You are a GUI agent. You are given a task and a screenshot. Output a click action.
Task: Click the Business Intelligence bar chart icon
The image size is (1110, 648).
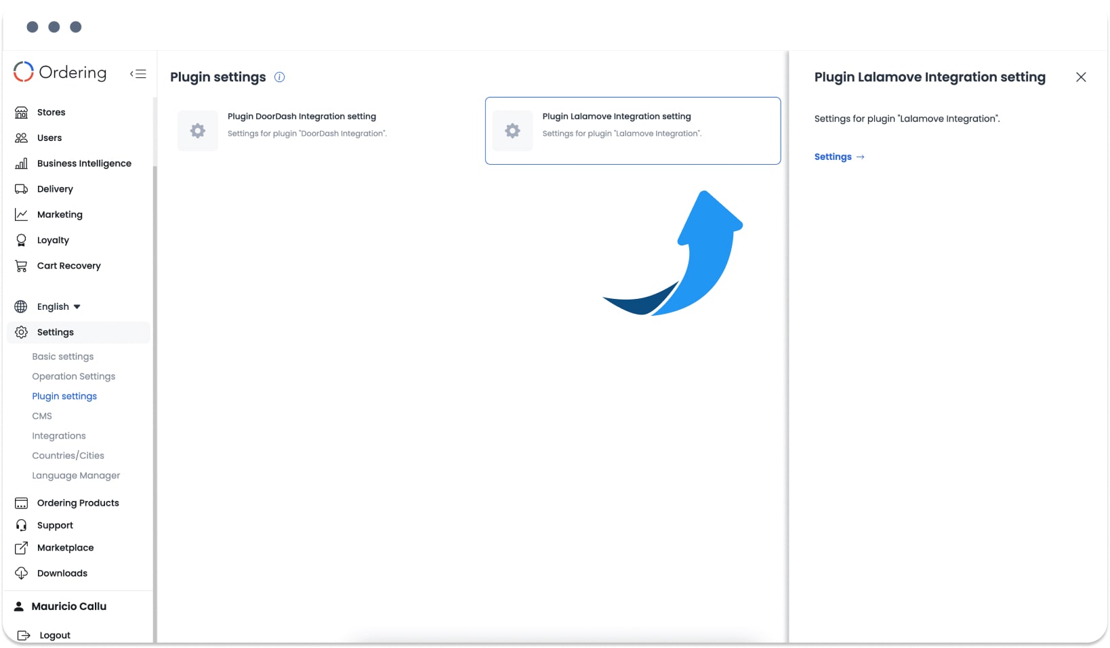[22, 163]
